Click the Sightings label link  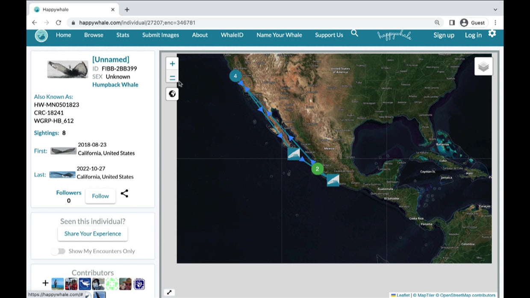pos(47,133)
